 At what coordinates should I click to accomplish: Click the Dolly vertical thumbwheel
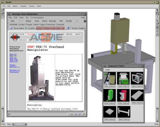point(157,114)
